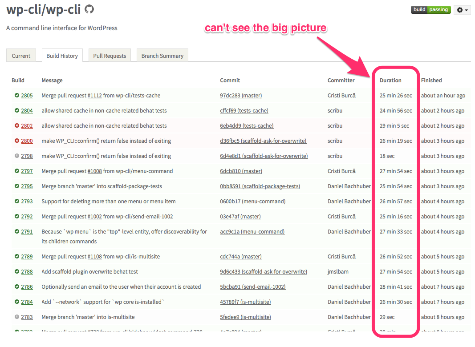The width and height of the screenshot is (475, 347).
Task: Open commit 5bcba91 (send-email-1002)
Action: tap(253, 287)
